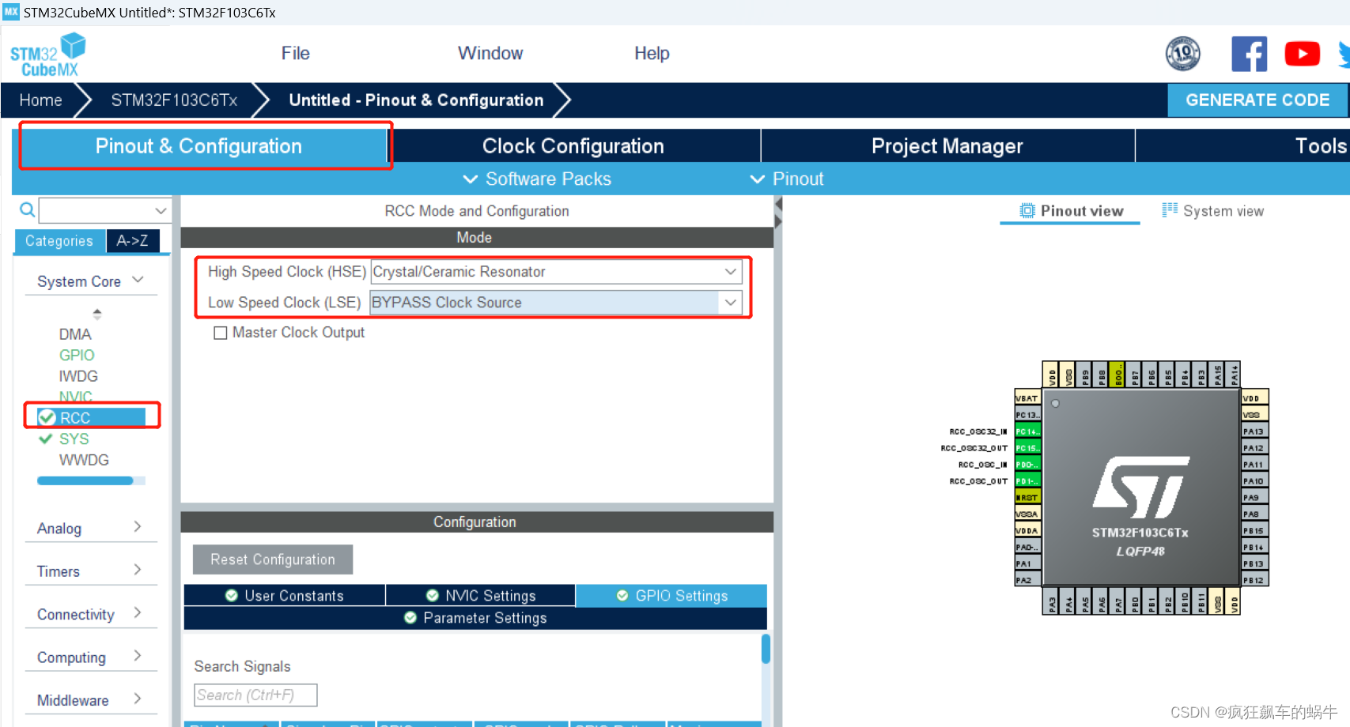
Task: Click the Pinout view chip icon
Action: tap(1027, 211)
